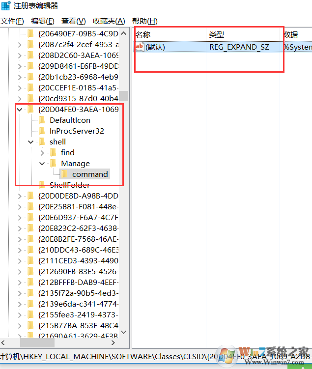Image resolution: width=312 pixels, height=369 pixels.
Task: Click the folder icon of {209D8461-E6FB-49DD key
Action: tap(30, 66)
